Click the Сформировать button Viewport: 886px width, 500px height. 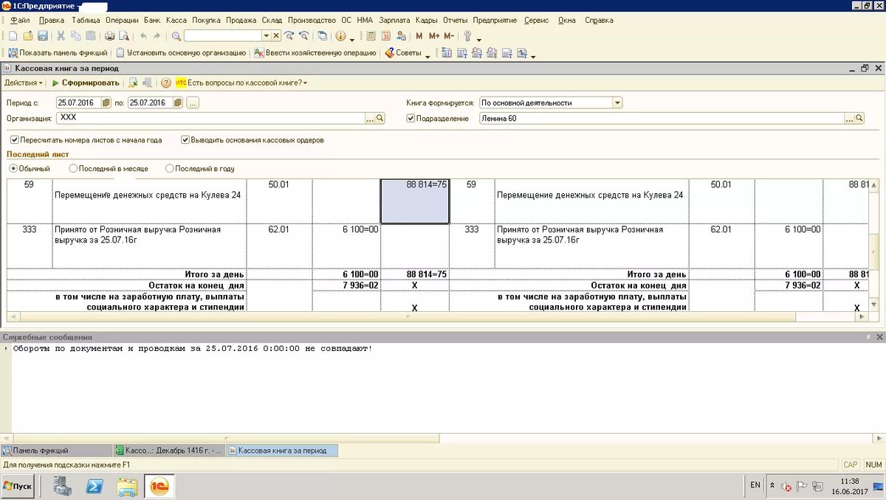[x=86, y=83]
